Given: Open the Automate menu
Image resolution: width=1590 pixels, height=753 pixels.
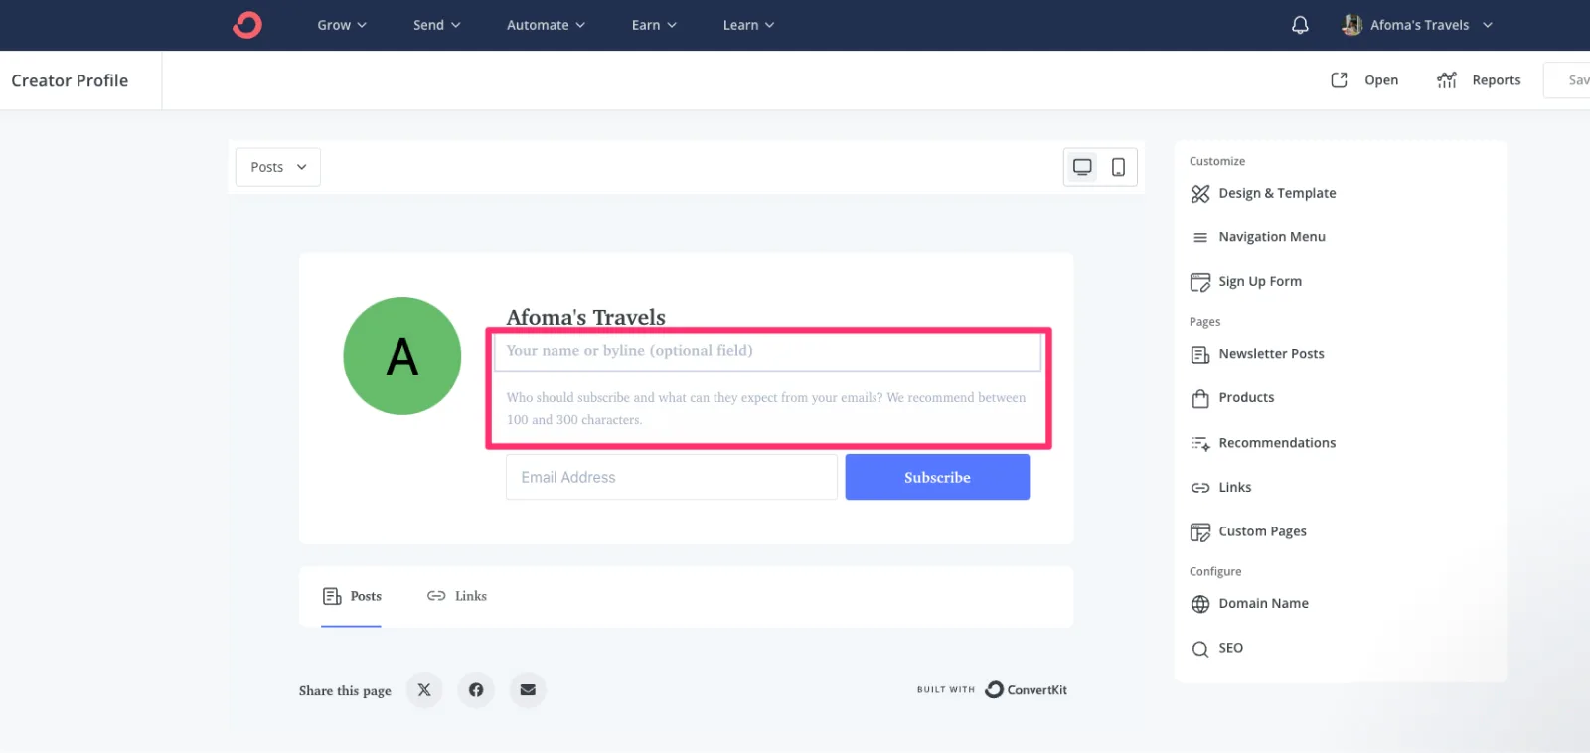Looking at the screenshot, I should tap(546, 25).
